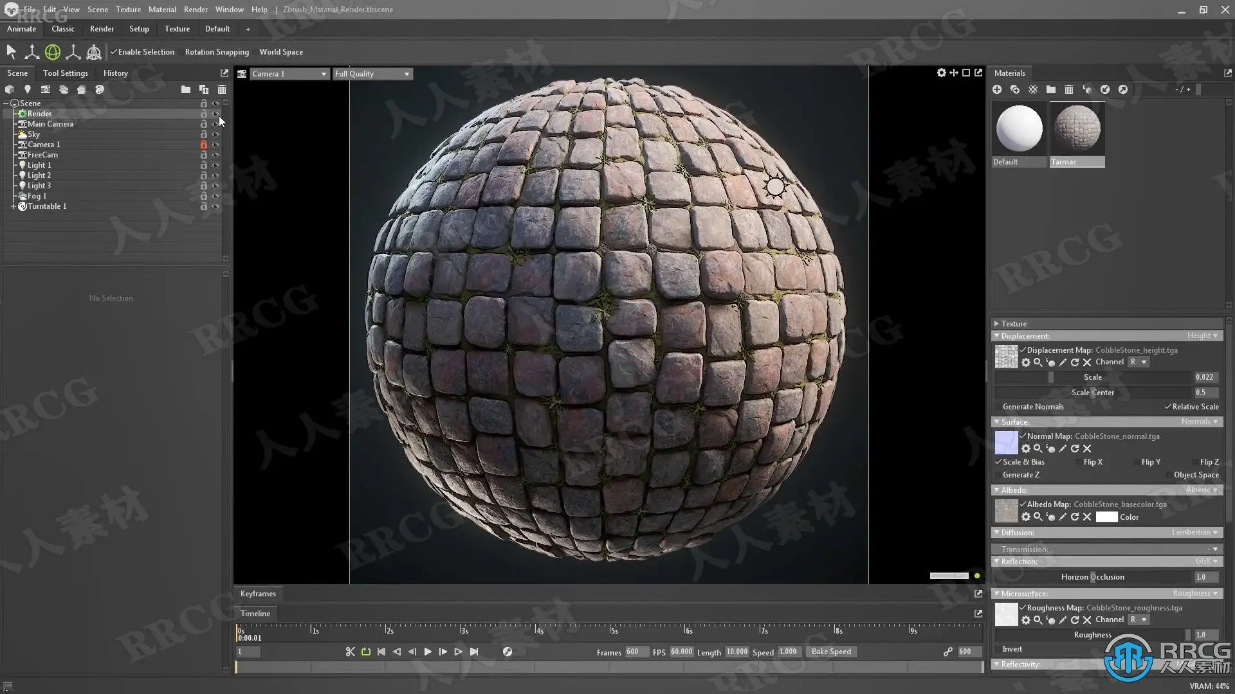1235x694 pixels.
Task: Clear the Displacement Map with X icon
Action: [1087, 362]
